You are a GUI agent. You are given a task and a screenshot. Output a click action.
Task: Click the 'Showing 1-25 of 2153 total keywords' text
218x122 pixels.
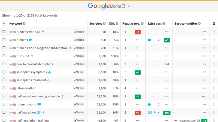tap(30, 15)
